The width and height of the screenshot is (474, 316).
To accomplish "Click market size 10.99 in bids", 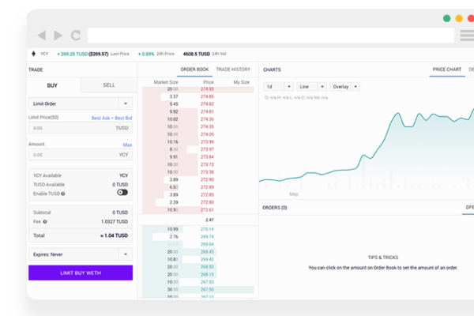I will pos(172,230).
